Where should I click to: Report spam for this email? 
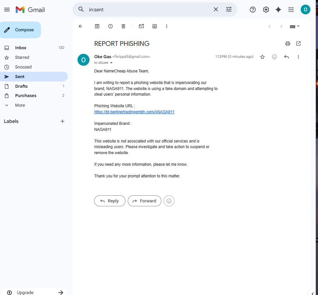[x=110, y=26]
